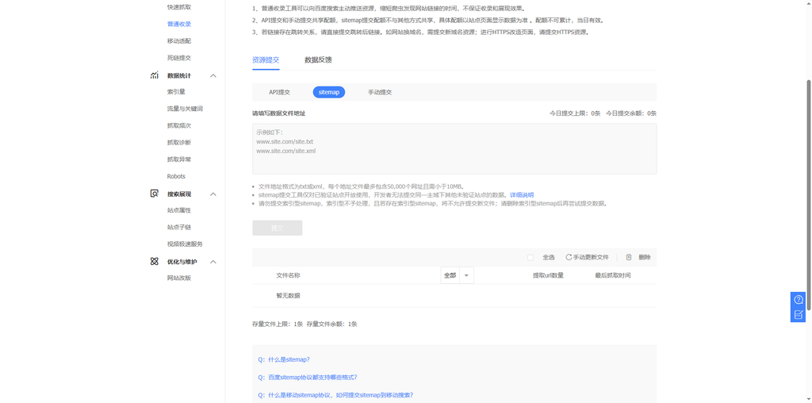Click the 存量文件余额: 1条 text

(332, 324)
